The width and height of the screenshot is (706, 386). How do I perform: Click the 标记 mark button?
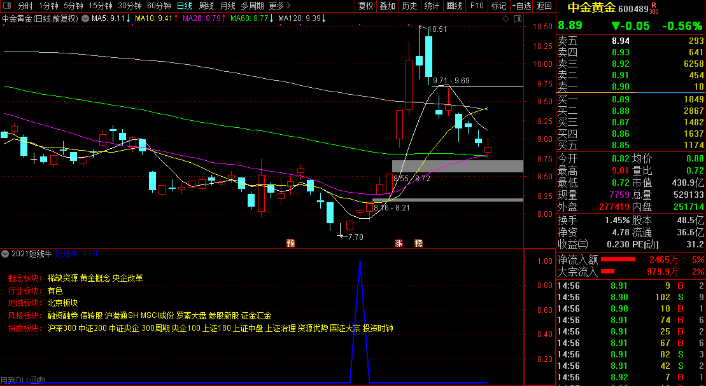coord(499,6)
